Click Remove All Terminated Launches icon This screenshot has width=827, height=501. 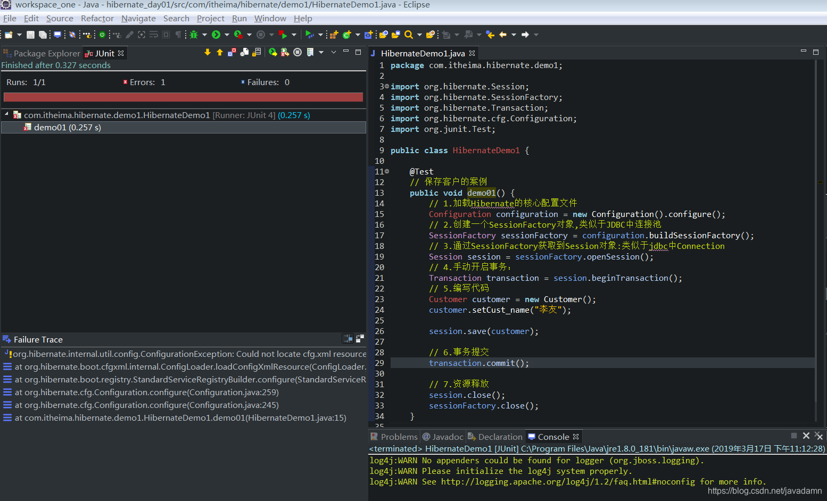819,436
